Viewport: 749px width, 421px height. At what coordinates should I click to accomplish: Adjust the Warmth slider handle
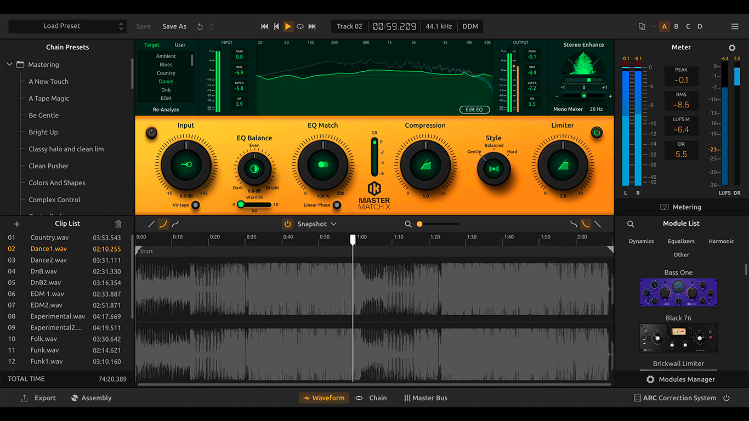tap(241, 204)
